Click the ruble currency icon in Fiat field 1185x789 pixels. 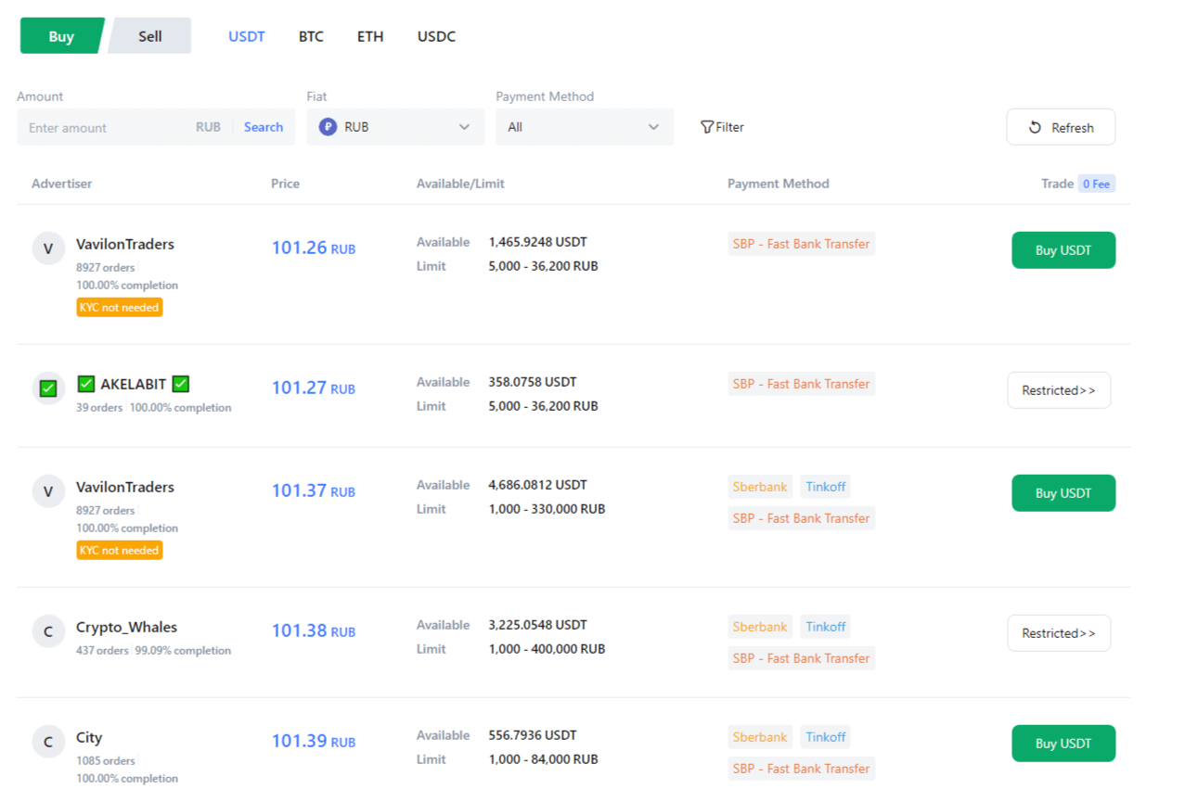coord(328,127)
